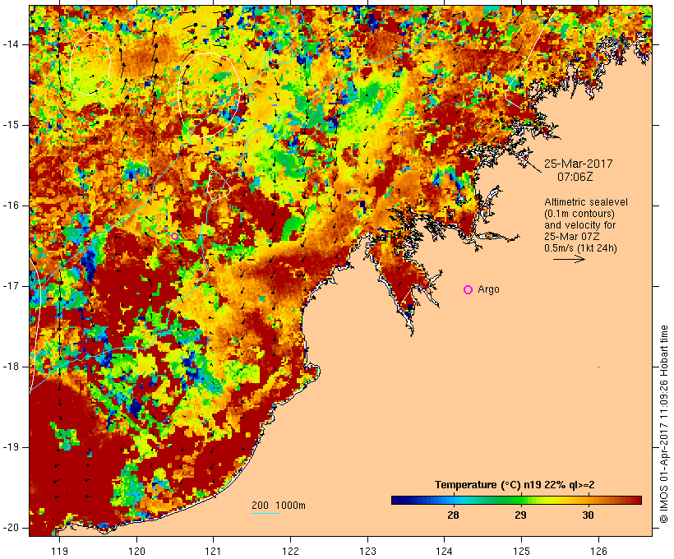Click the '-20' latitude axis label
The image size is (674, 559).
pyautogui.click(x=11, y=528)
